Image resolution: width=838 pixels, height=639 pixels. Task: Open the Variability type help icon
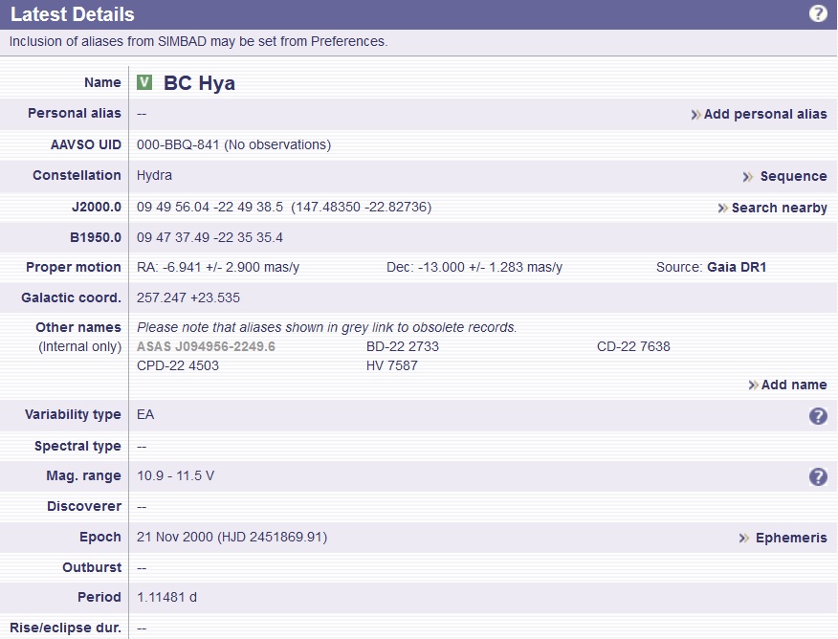(818, 415)
